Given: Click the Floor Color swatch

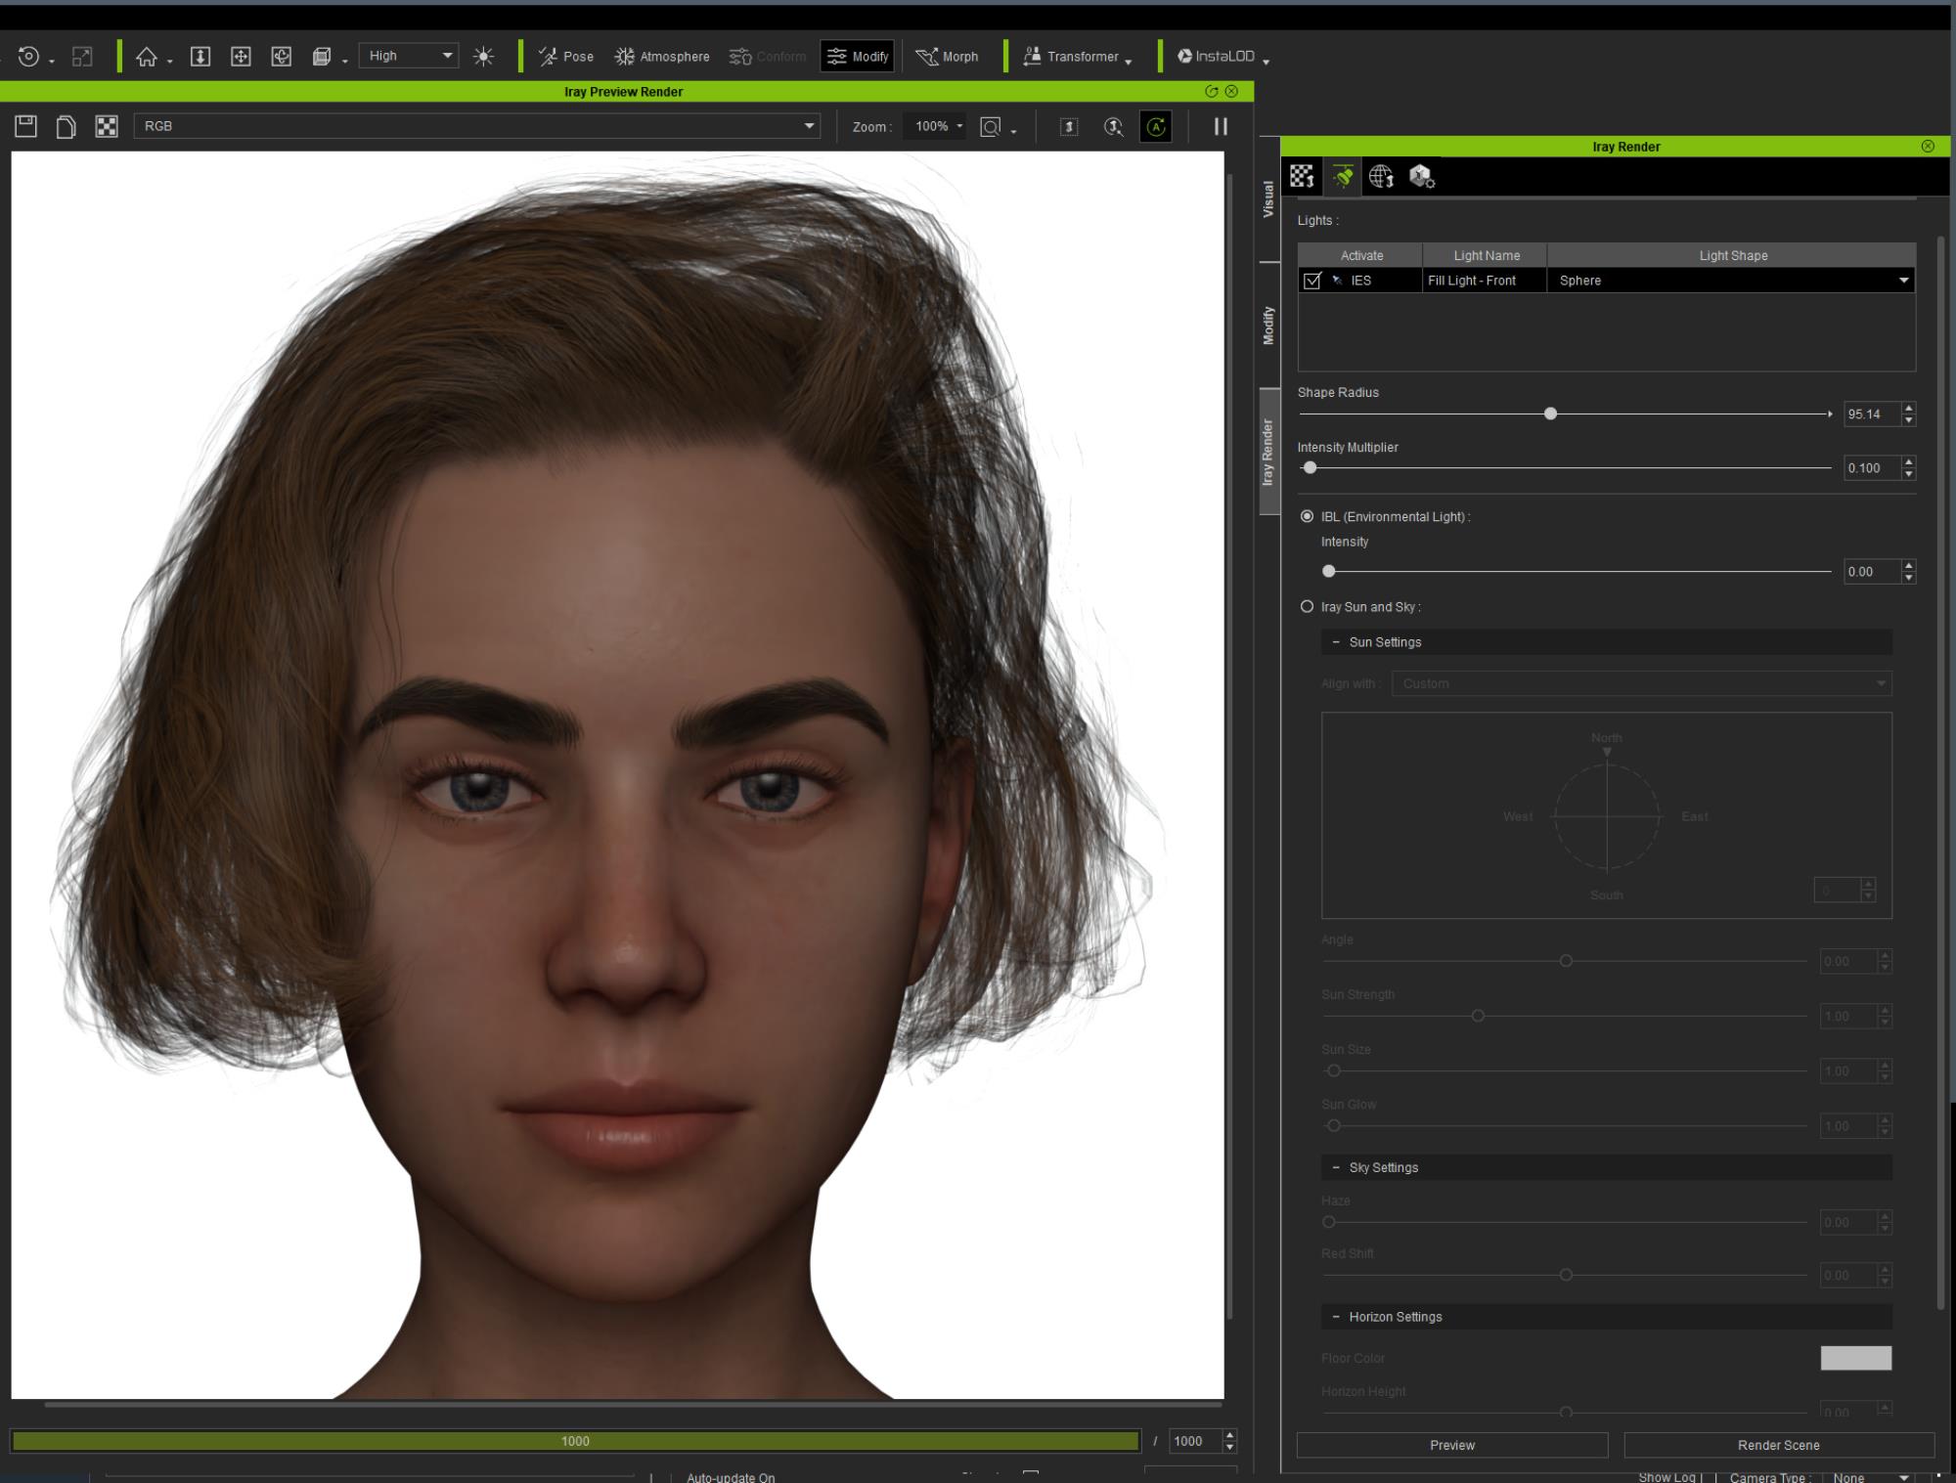Looking at the screenshot, I should 1855,1358.
